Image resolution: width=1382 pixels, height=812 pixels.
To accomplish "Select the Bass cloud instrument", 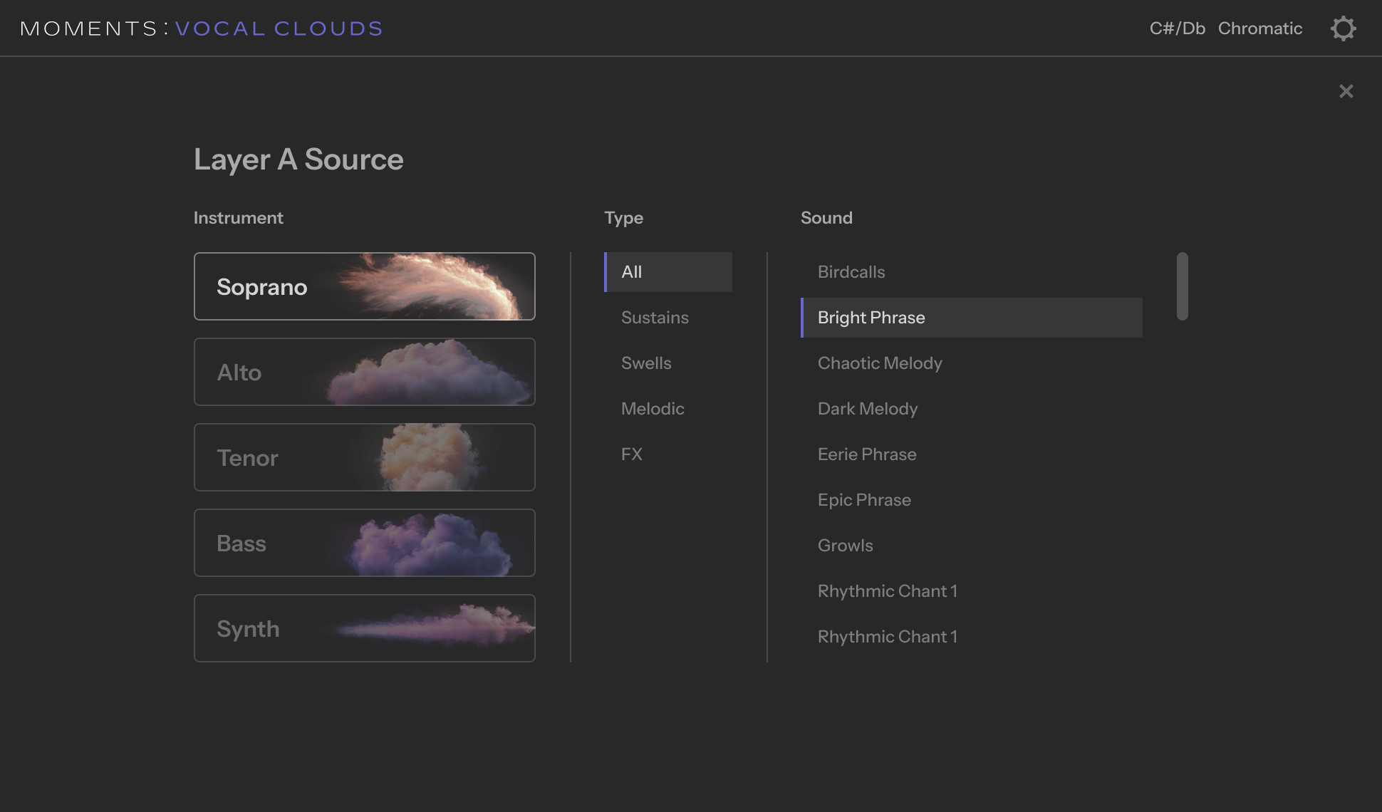I will [x=364, y=543].
